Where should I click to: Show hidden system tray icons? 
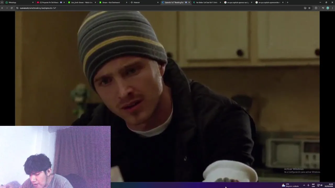tap(304, 185)
